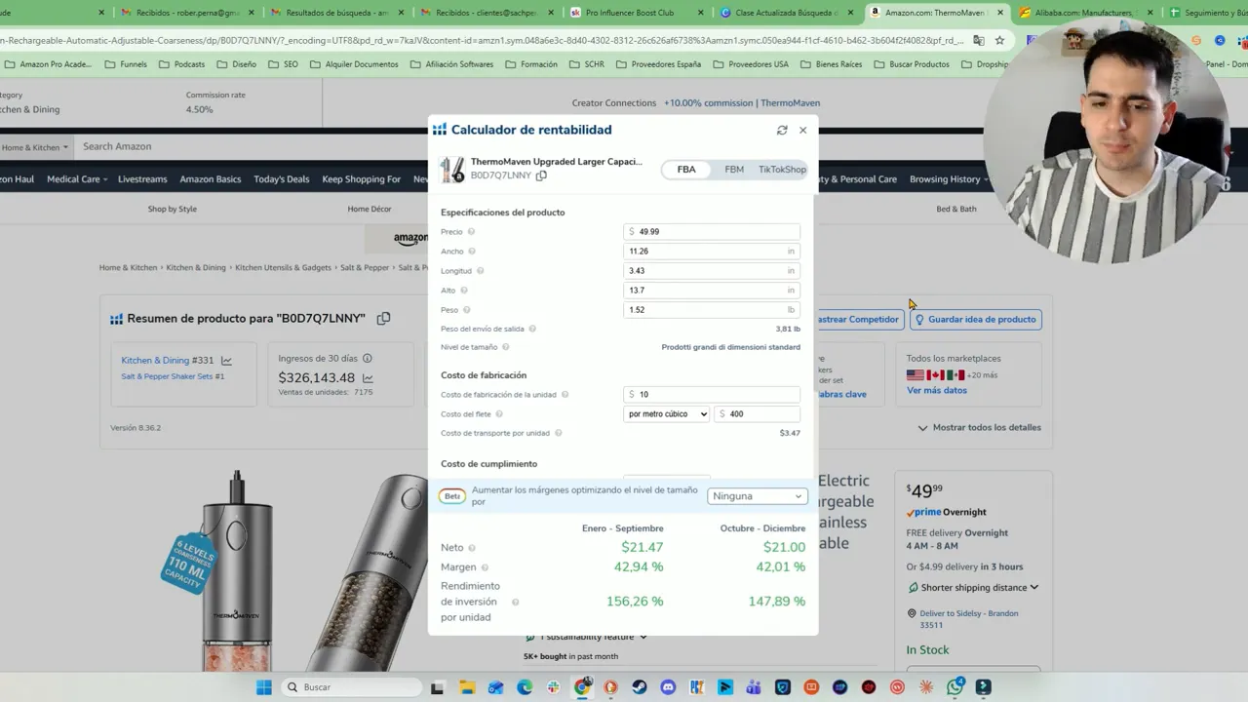This screenshot has height=702, width=1248.
Task: Click the Search Amazon field
Action: [252, 146]
